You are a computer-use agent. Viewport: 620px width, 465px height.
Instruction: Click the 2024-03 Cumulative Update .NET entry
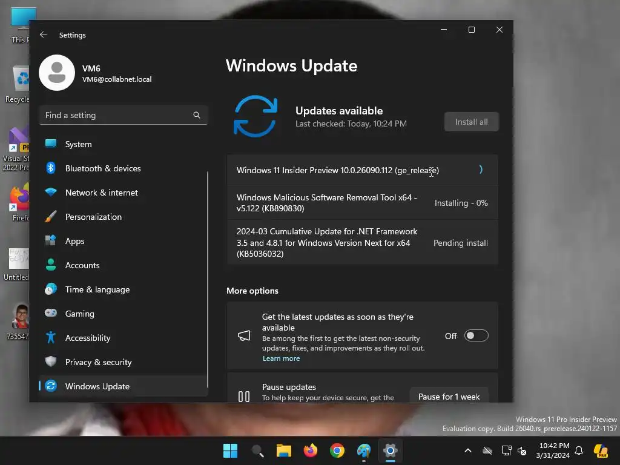(x=362, y=242)
